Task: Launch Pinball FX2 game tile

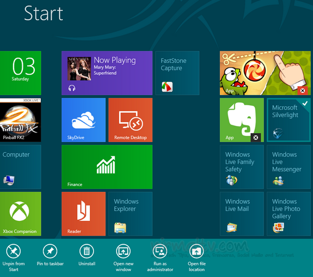Action: click(21, 120)
